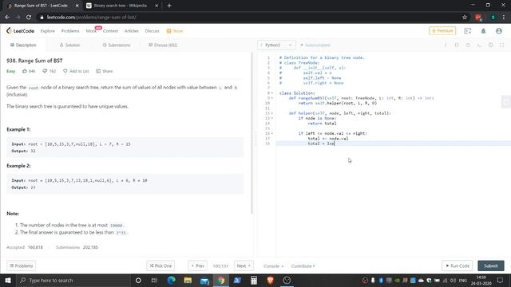Open the Store link
The image size is (511, 287).
[175, 31]
